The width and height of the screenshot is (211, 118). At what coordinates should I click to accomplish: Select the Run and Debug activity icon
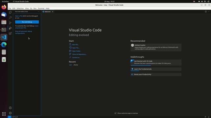pyautogui.click(x=10, y=28)
